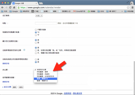Select 是，但僅在我回覆 invitation option
This screenshot has width=135, height=95.
click(x=36, y=50)
